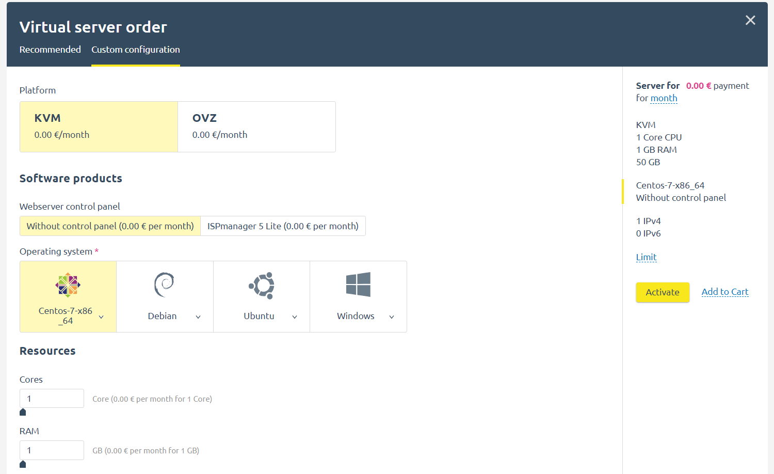Click the yellow Activate button
Image resolution: width=774 pixels, height=474 pixels.
coord(663,292)
